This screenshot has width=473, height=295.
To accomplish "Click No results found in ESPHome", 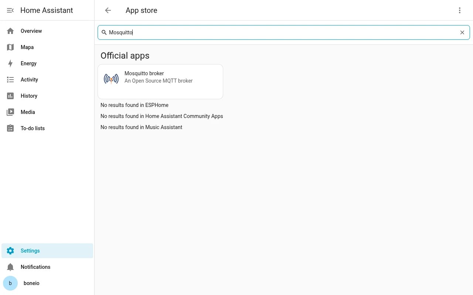I will pyautogui.click(x=135, y=105).
